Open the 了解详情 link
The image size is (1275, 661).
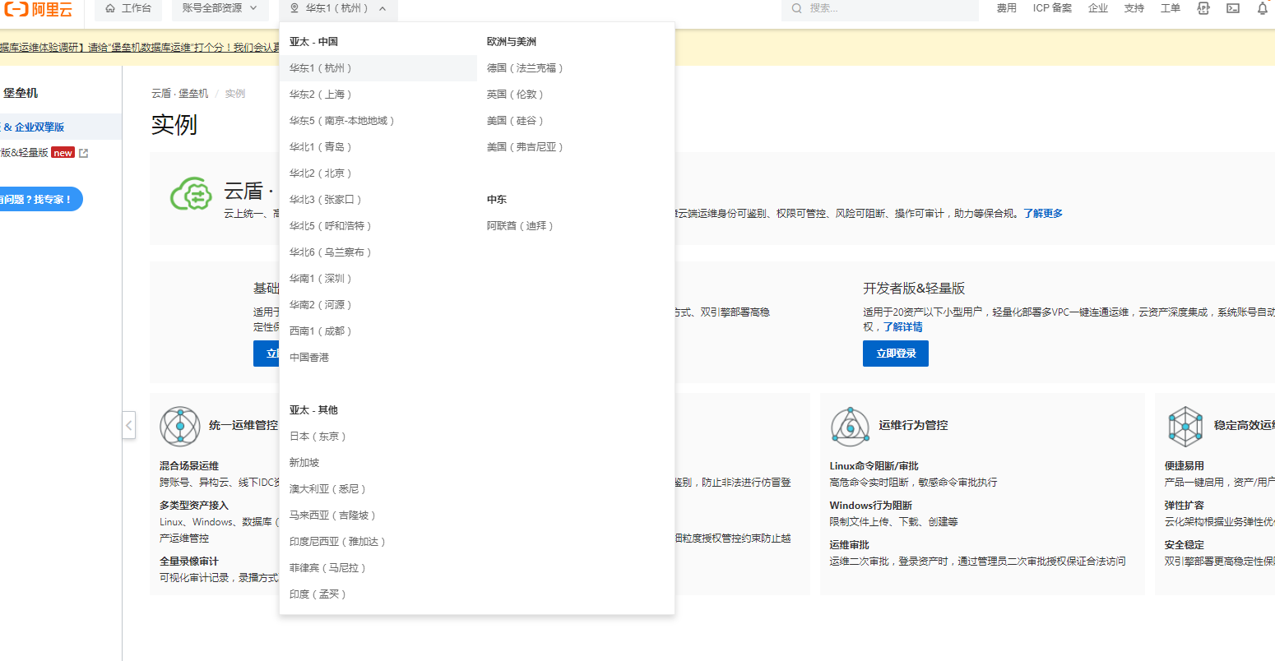pyautogui.click(x=903, y=327)
